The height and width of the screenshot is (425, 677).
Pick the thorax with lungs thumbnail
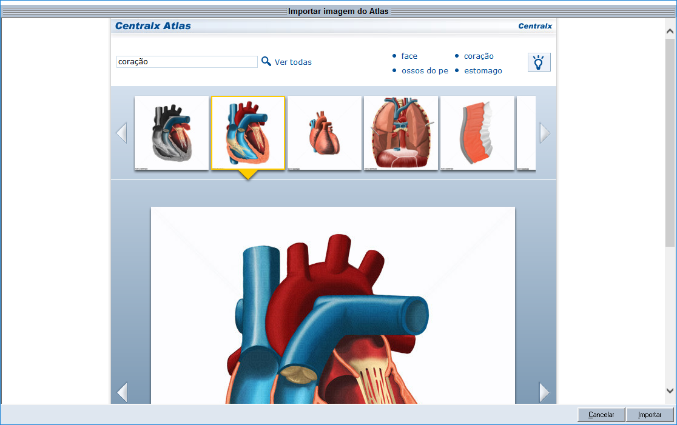click(401, 133)
